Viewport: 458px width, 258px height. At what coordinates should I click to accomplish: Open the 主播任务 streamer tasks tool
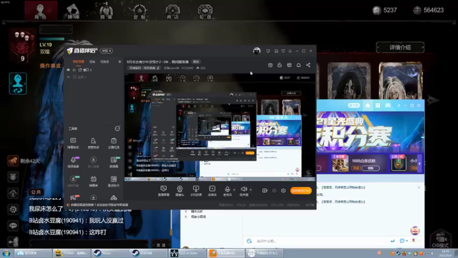click(113, 143)
